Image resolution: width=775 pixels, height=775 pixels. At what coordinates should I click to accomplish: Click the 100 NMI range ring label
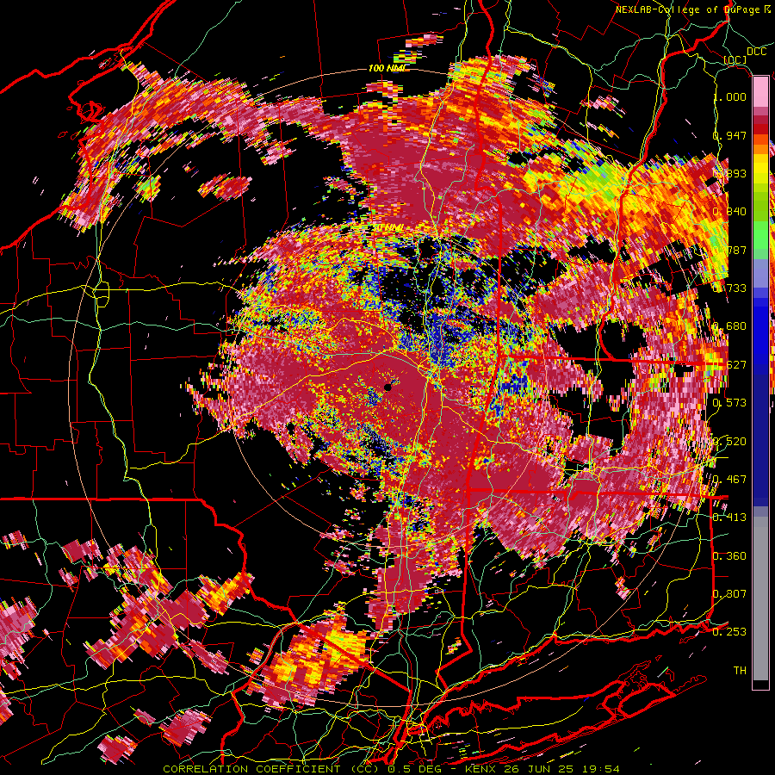[387, 68]
